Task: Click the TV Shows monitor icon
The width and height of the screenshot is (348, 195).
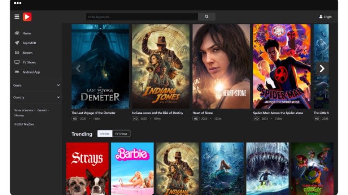Action: [17, 62]
